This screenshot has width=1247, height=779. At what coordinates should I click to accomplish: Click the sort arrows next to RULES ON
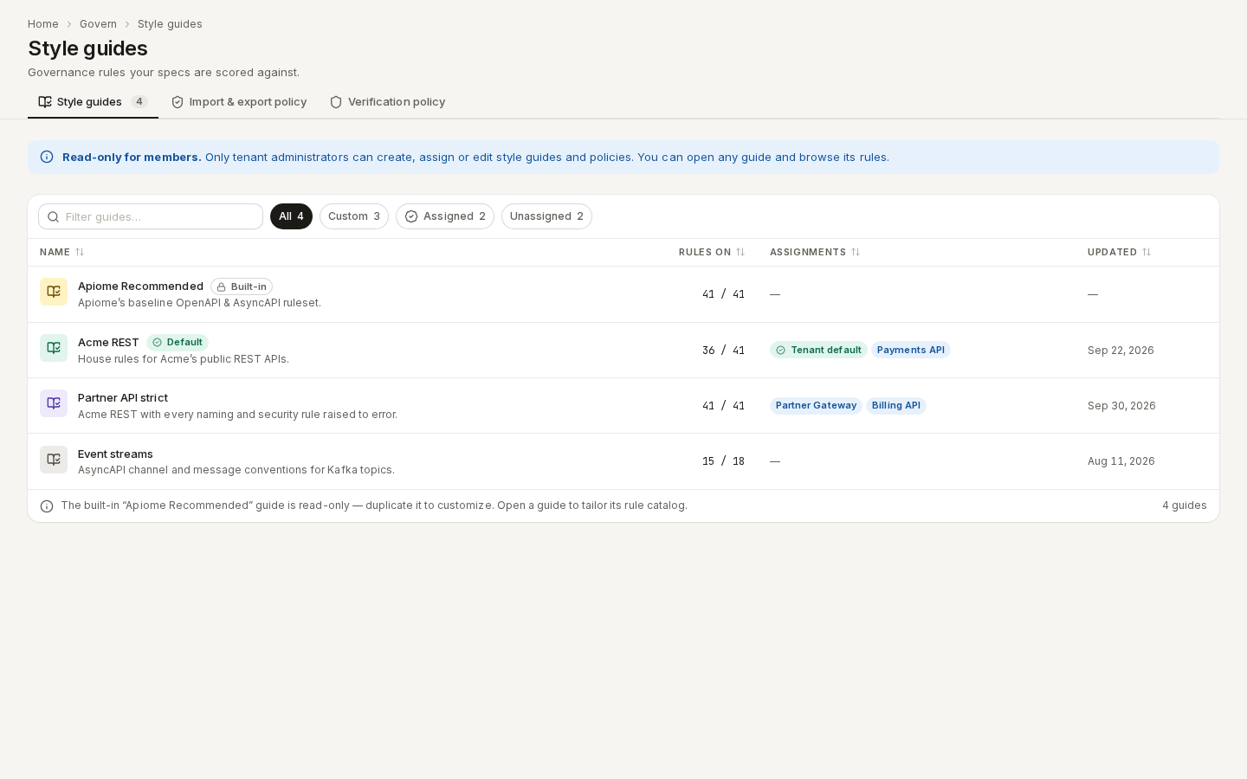[x=740, y=252]
